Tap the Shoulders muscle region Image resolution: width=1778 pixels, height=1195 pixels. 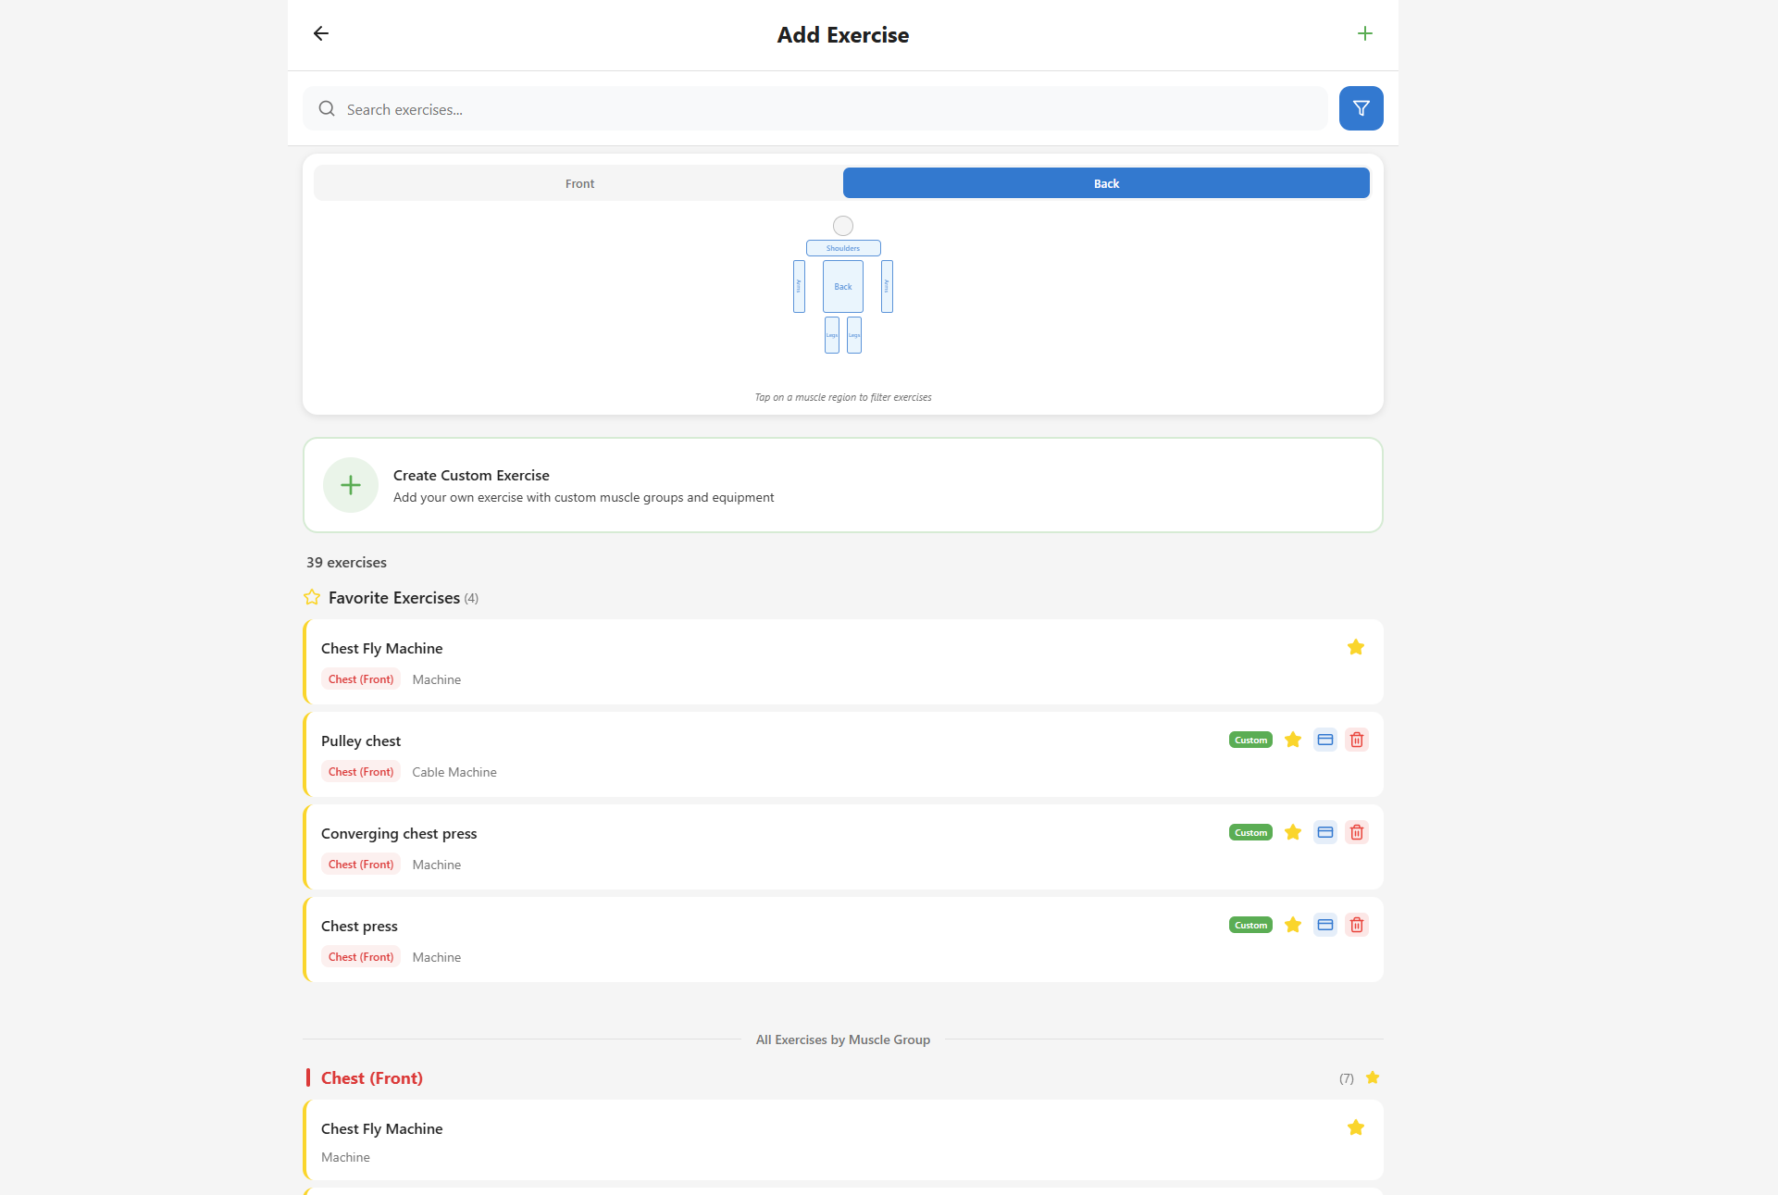click(x=842, y=248)
